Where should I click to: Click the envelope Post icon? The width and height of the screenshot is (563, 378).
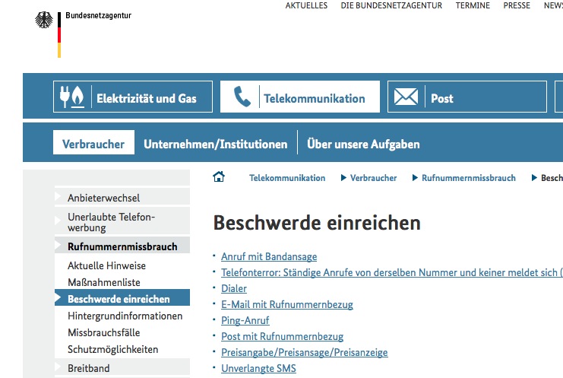(x=406, y=98)
